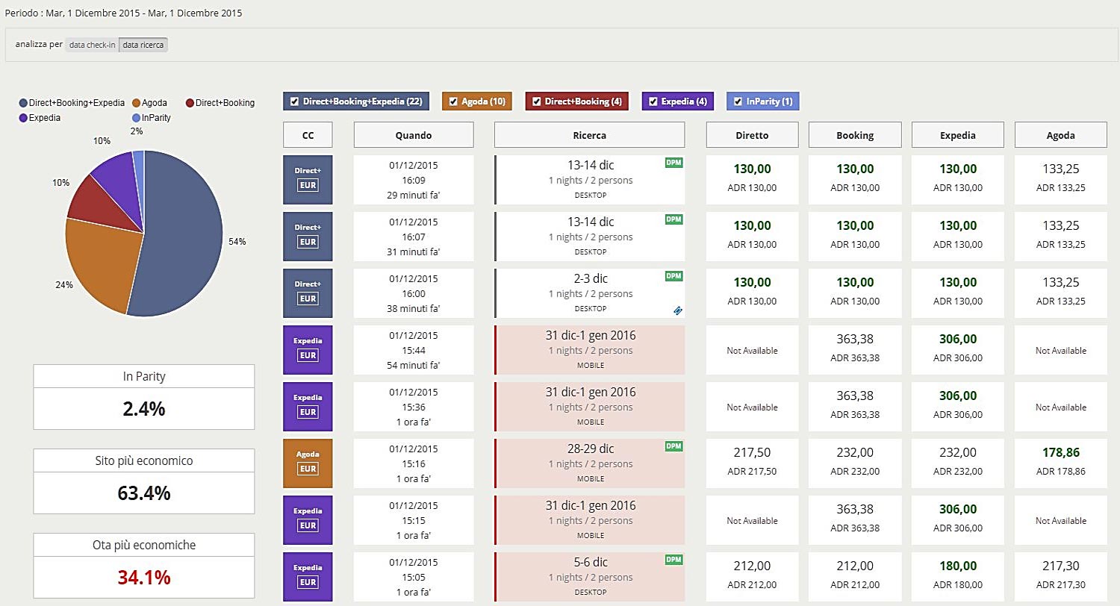Select the Direct+ EUR badge in the first CC row

pos(308,178)
